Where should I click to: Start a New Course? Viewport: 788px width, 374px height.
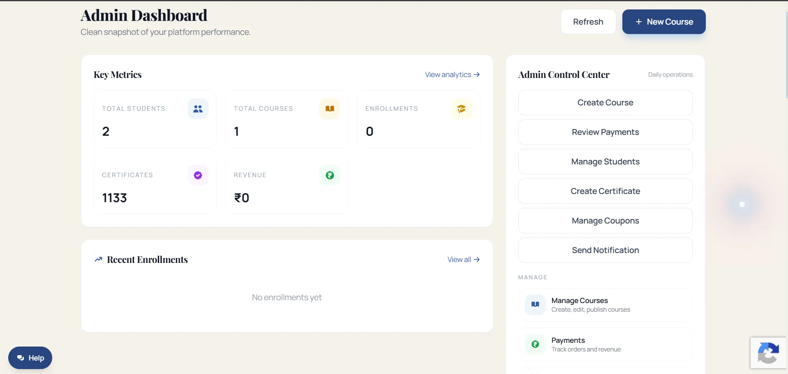point(664,22)
